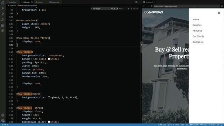This screenshot has width=224, height=126.
Task: Click #nav-menu #close-flyout breadcrumb segment
Action: [x=28, y=6]
